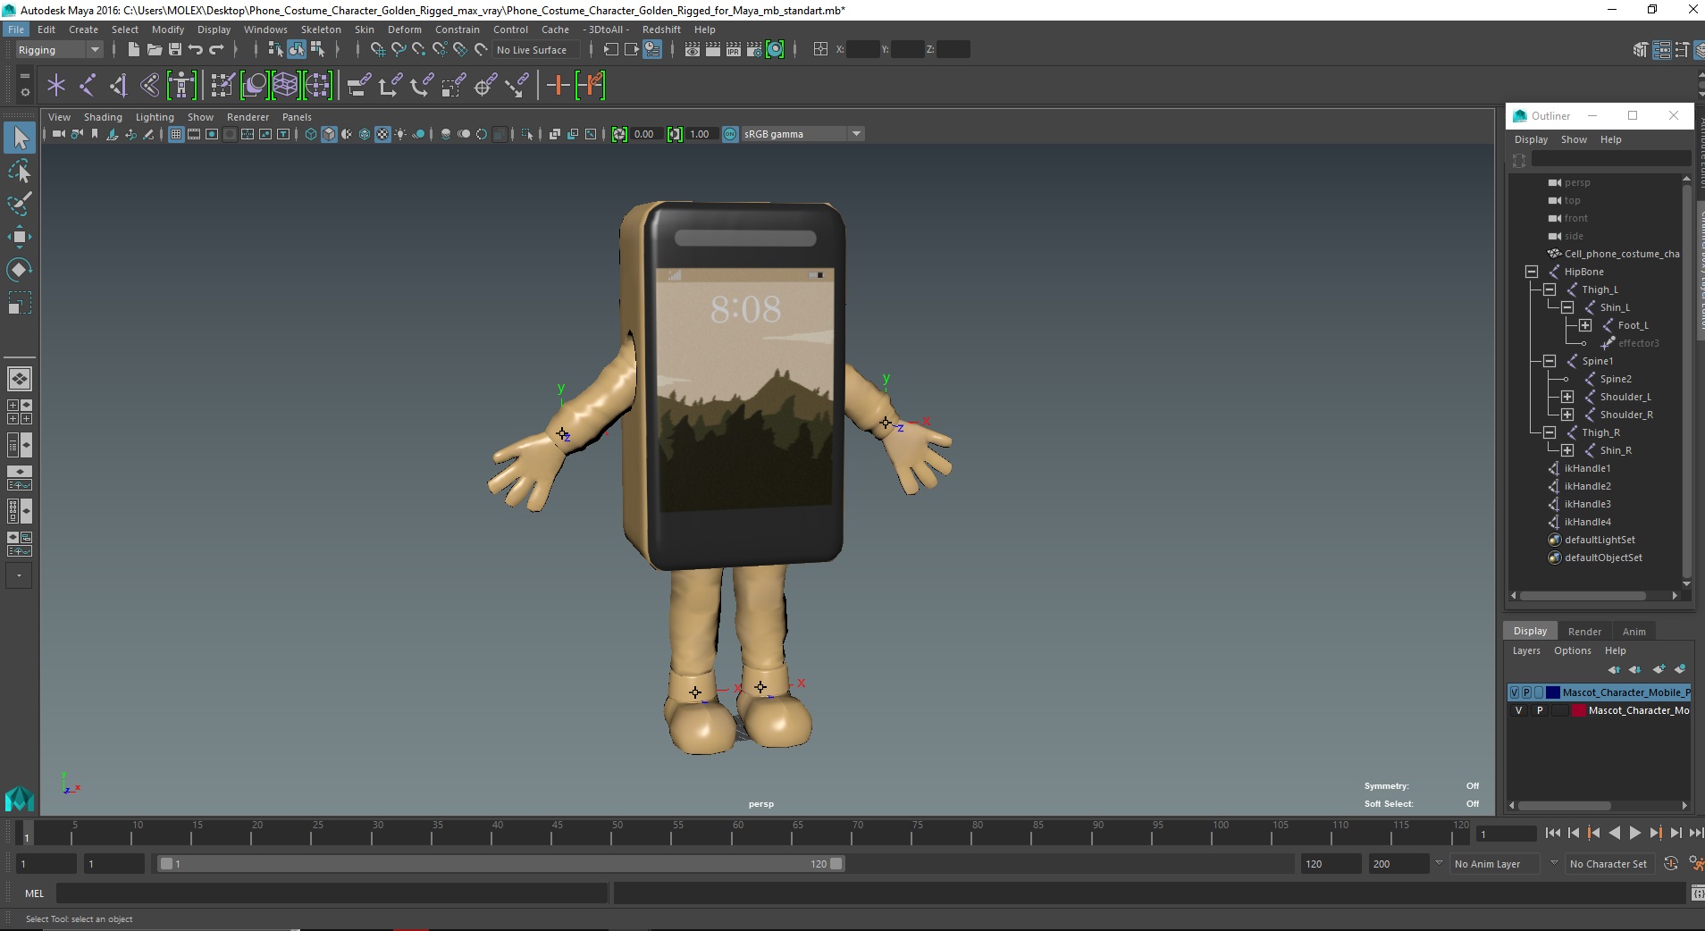Expand the Shoulder_L node in Outliner
The image size is (1705, 931).
(x=1567, y=397)
